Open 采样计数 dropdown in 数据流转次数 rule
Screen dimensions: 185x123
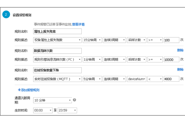[x=137, y=59]
